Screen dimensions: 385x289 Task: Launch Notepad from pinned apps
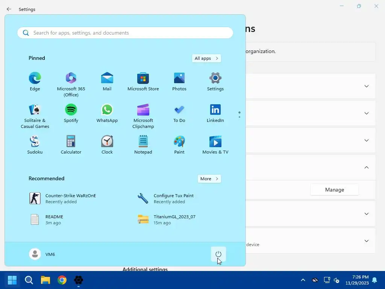click(143, 145)
